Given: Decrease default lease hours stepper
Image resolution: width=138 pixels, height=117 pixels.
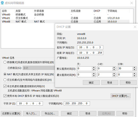Looking at the screenshot, I should [114, 70].
